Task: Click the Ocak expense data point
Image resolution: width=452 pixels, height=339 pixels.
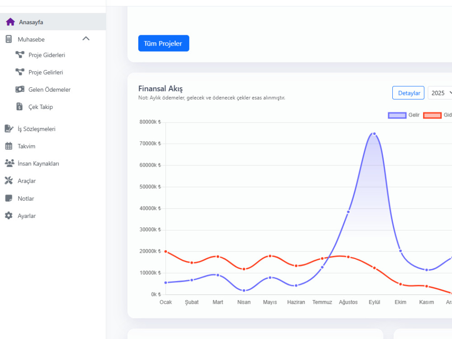Action: 166,251
